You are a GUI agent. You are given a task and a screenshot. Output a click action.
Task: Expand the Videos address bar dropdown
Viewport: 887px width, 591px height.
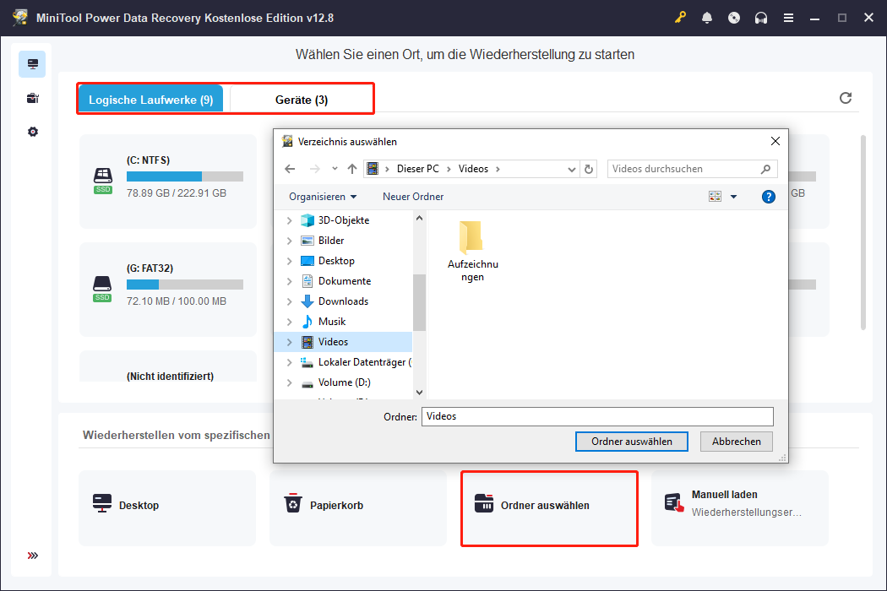tap(571, 168)
